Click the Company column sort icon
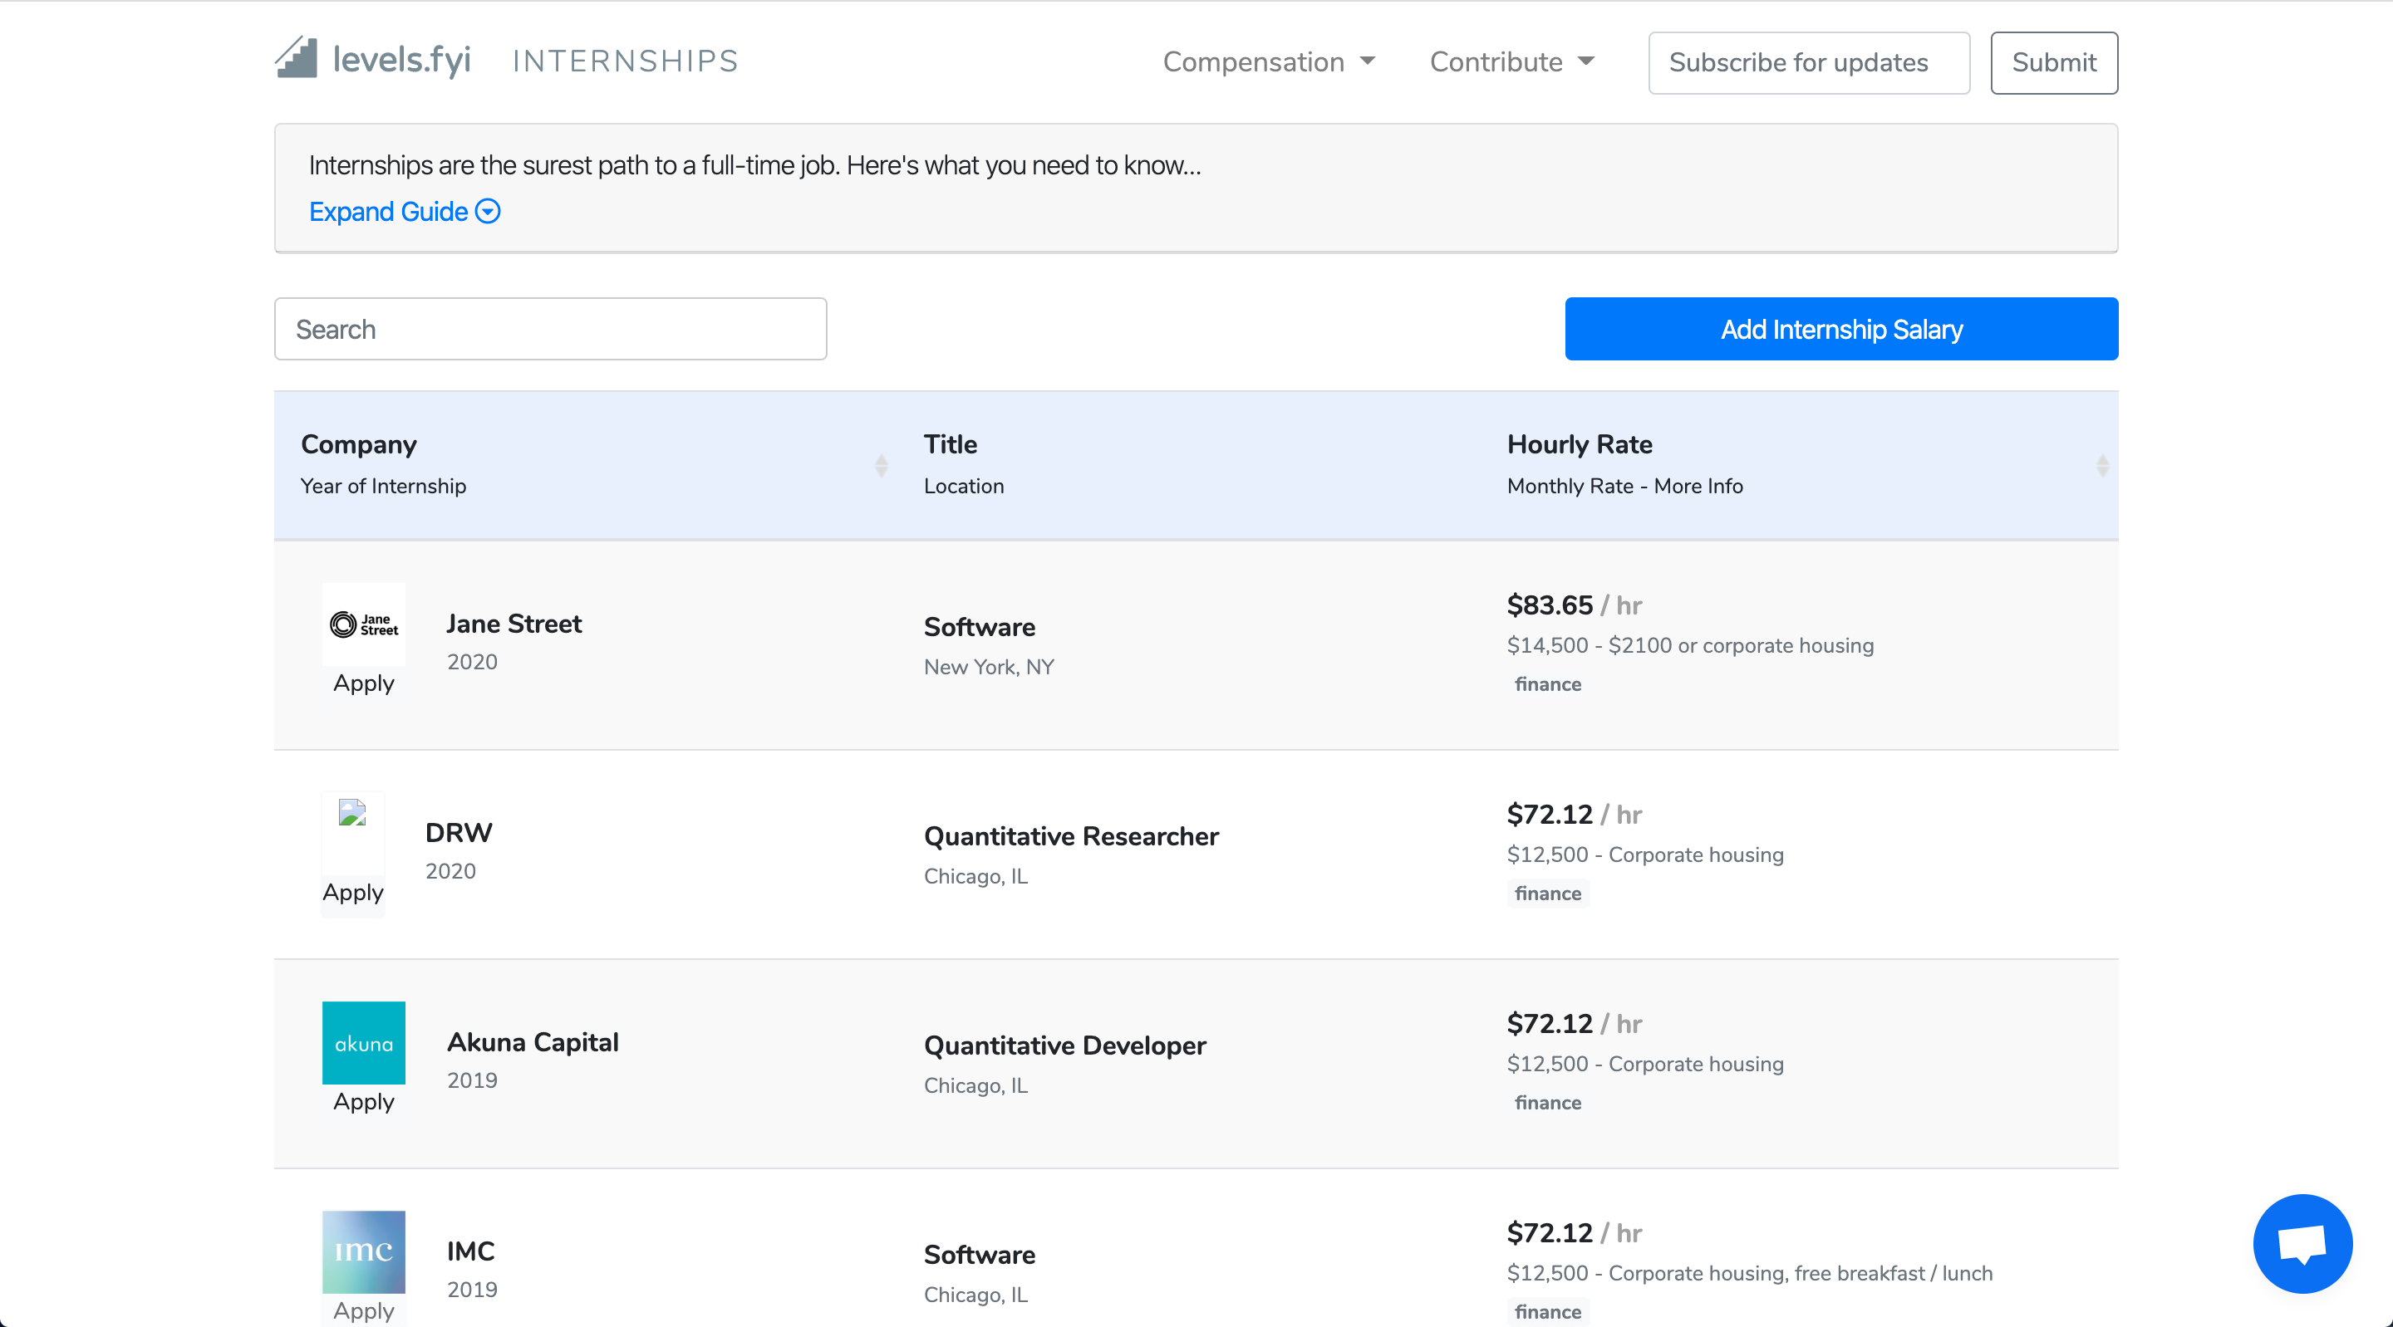 (x=882, y=464)
